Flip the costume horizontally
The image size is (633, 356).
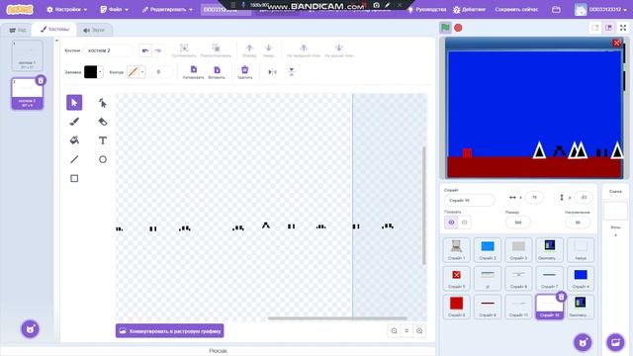pyautogui.click(x=273, y=72)
